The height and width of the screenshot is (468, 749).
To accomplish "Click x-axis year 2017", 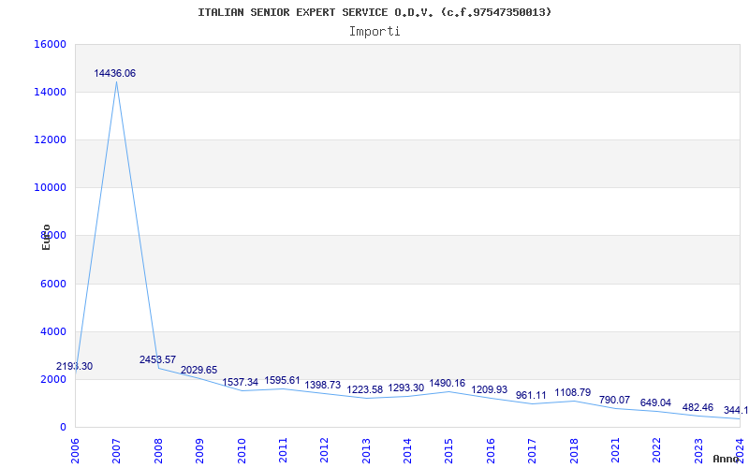I will pyautogui.click(x=532, y=450).
